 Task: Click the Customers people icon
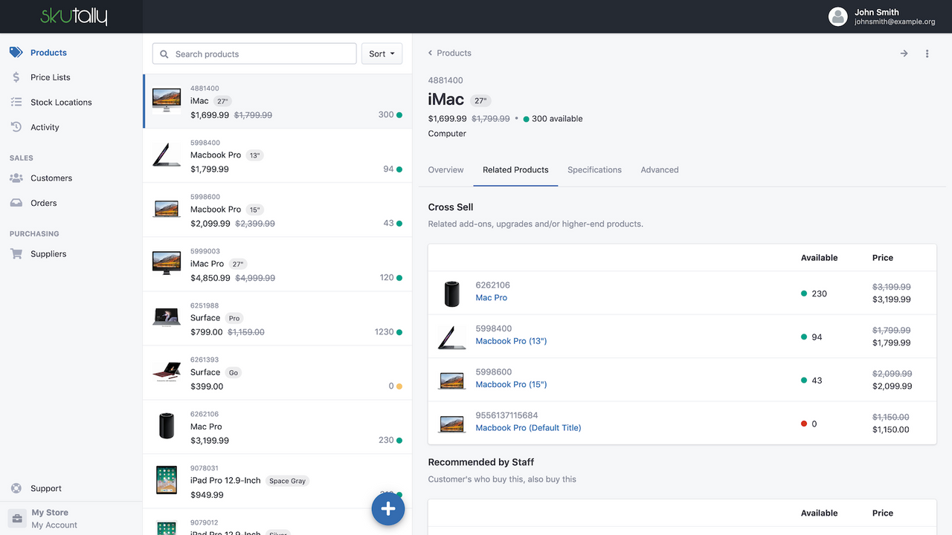pos(16,178)
